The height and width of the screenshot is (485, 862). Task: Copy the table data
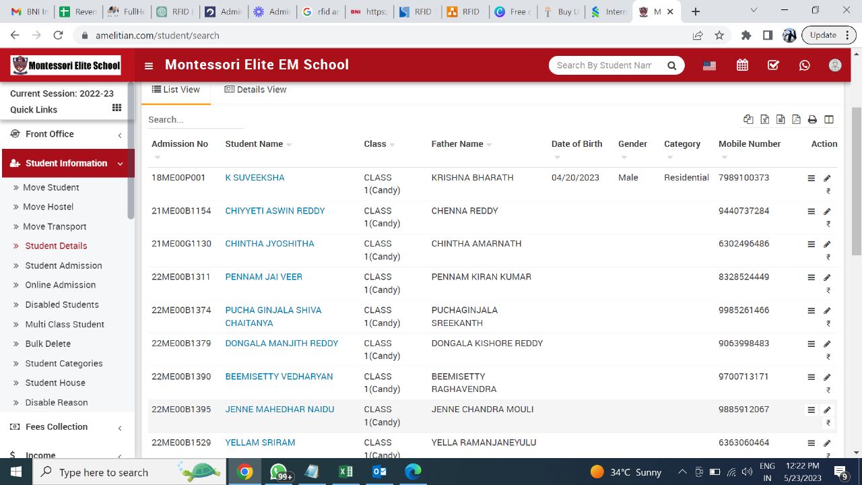[748, 119]
